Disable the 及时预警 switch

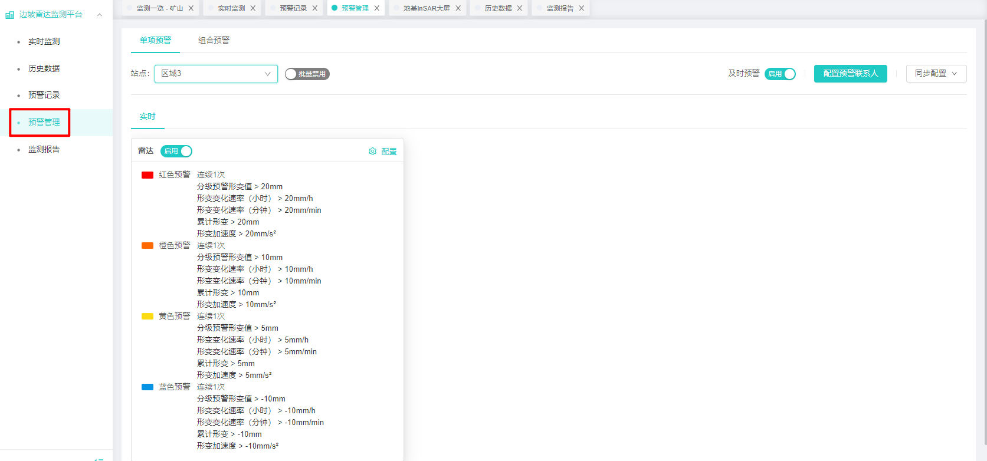(x=780, y=74)
